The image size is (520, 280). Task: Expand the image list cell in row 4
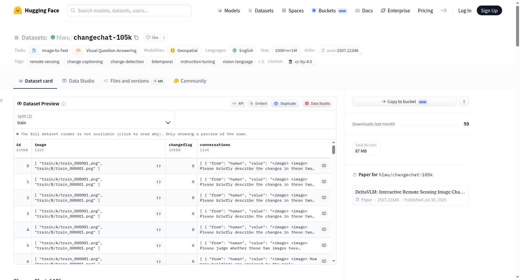pyautogui.click(x=159, y=230)
